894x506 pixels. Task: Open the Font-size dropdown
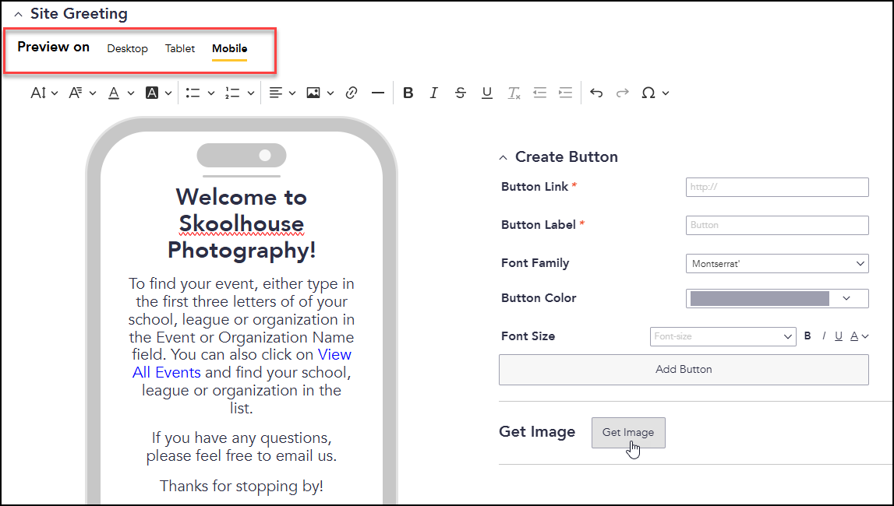click(723, 336)
